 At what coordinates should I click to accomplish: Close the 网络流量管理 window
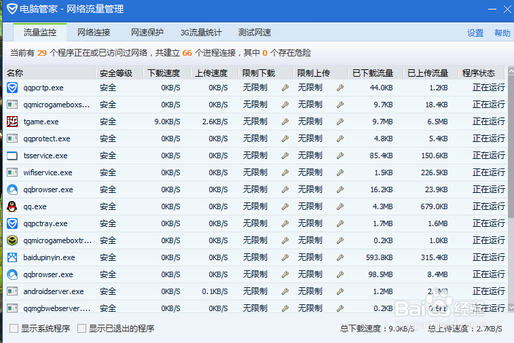(507, 9)
